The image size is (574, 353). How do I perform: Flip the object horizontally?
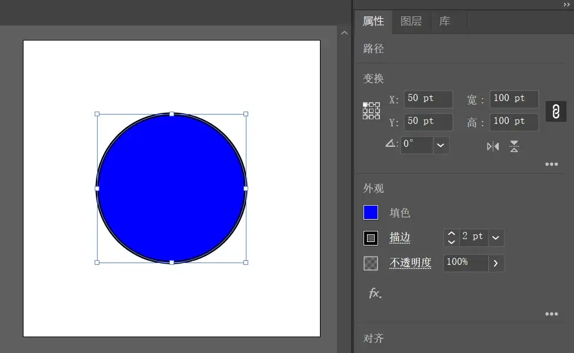(x=493, y=146)
